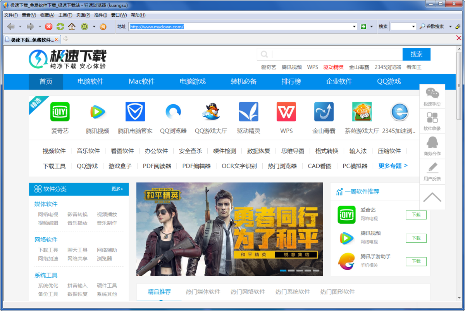Select the Mac软件 navigation tab
The width and height of the screenshot is (465, 311).
click(141, 81)
